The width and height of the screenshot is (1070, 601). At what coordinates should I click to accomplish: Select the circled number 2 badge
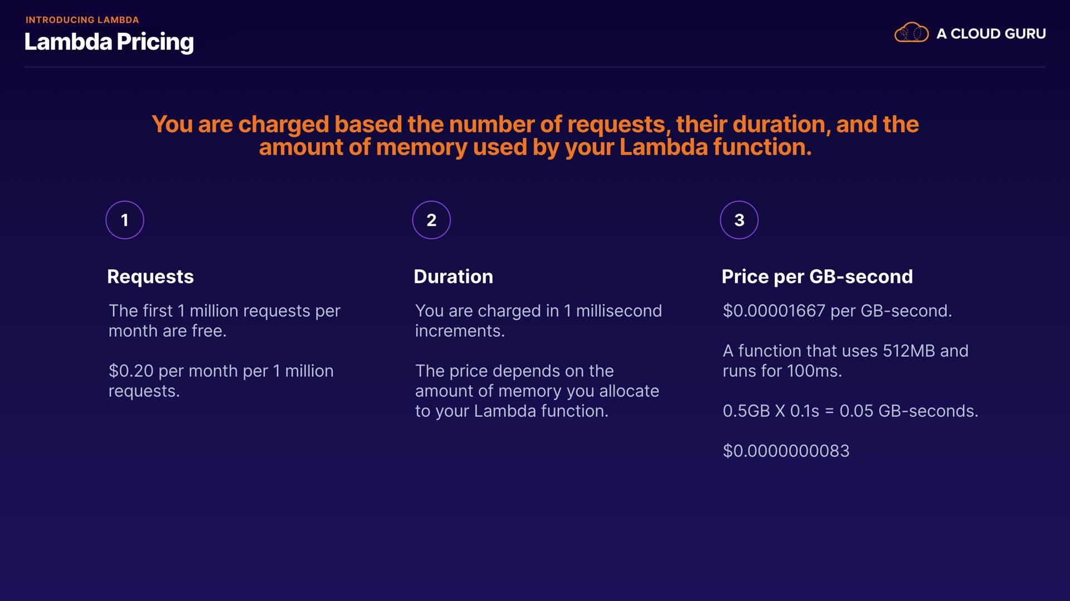pyautogui.click(x=431, y=220)
